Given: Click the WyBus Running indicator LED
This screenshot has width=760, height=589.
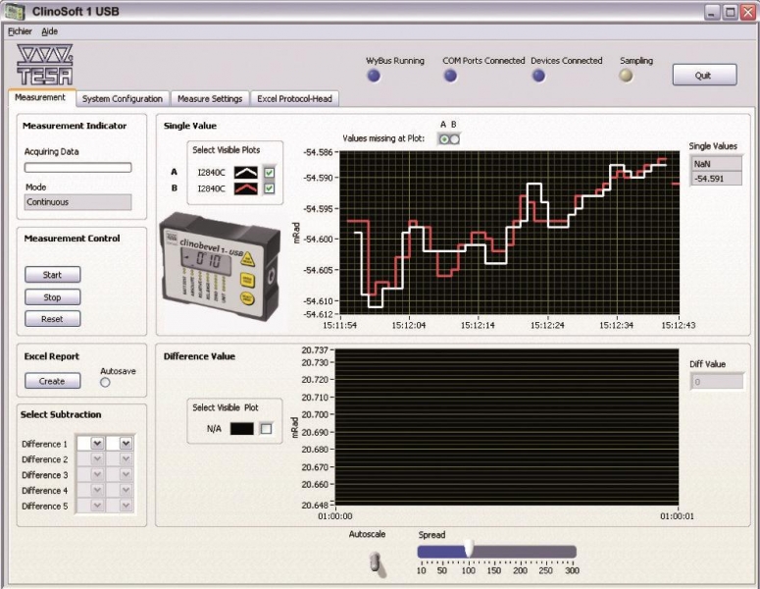Looking at the screenshot, I should tap(374, 76).
